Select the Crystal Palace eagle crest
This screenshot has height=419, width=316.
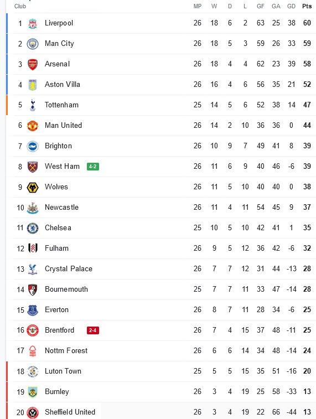pos(33,269)
